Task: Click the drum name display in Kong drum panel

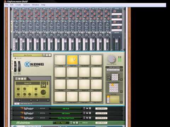Action: click(x=28, y=83)
